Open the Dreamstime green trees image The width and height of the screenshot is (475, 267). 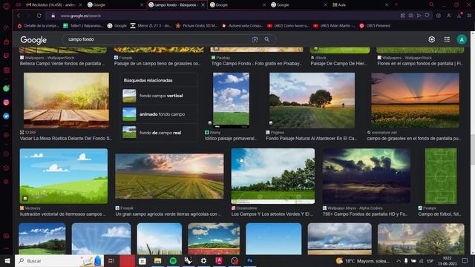273,176
